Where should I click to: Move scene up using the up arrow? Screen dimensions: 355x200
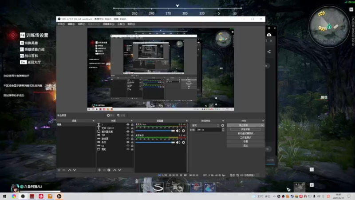coord(70,170)
